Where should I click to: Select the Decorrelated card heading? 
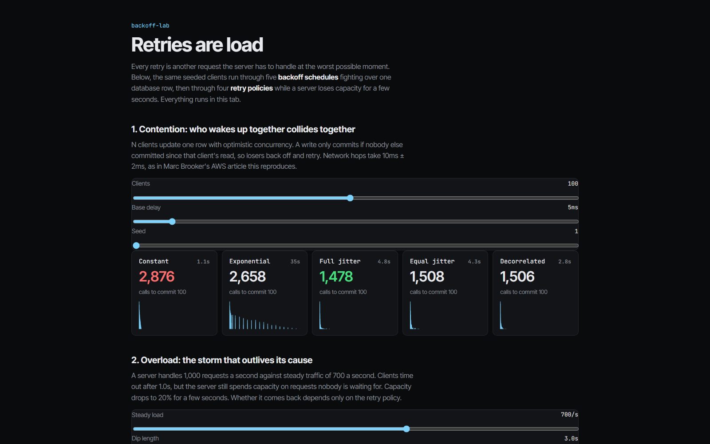[522, 262]
